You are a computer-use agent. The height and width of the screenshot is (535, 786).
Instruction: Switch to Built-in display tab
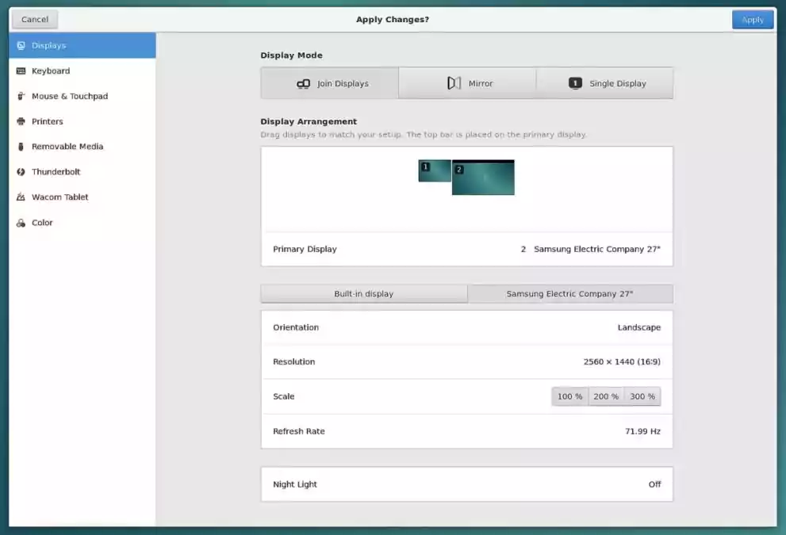[x=364, y=294]
